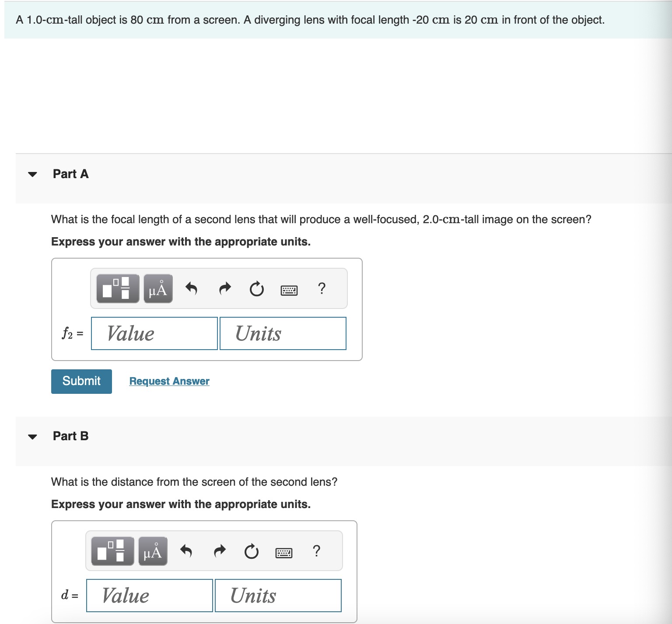The image size is (672, 624).
Task: Reset the Part A answer field
Action: [x=255, y=288]
